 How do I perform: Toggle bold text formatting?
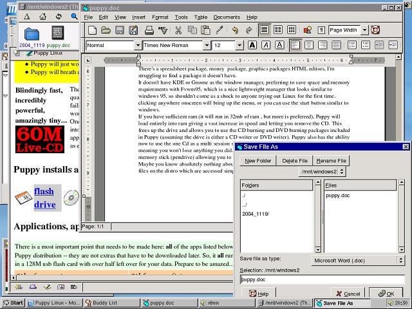click(x=252, y=46)
